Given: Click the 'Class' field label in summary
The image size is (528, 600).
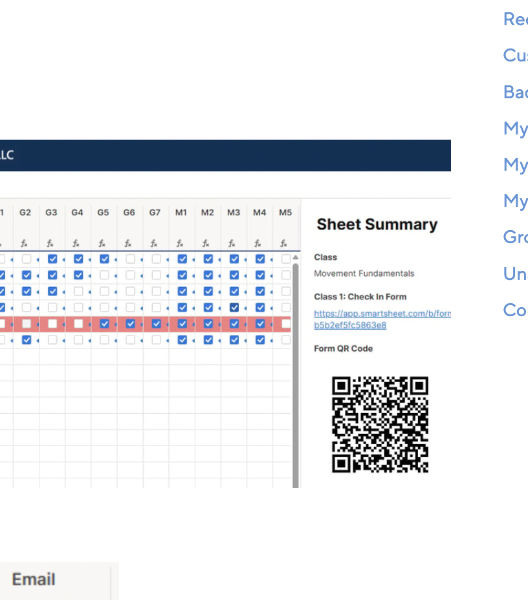Looking at the screenshot, I should point(325,257).
